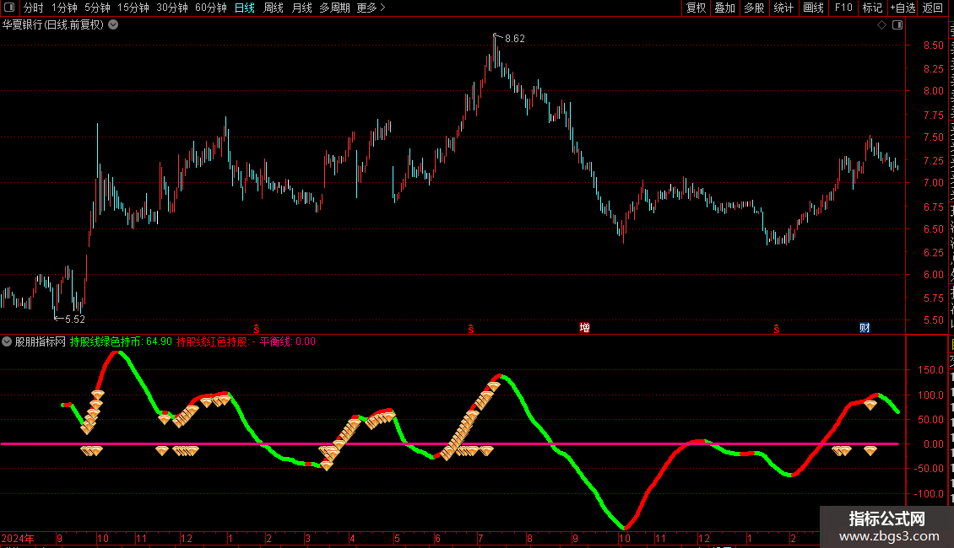Click the 8.50 price axis label
Viewport: 954px width, 548px height.
(x=933, y=46)
